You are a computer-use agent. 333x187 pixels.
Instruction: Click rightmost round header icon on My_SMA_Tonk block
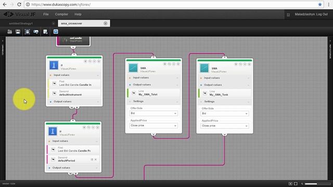pyautogui.click(x=249, y=64)
